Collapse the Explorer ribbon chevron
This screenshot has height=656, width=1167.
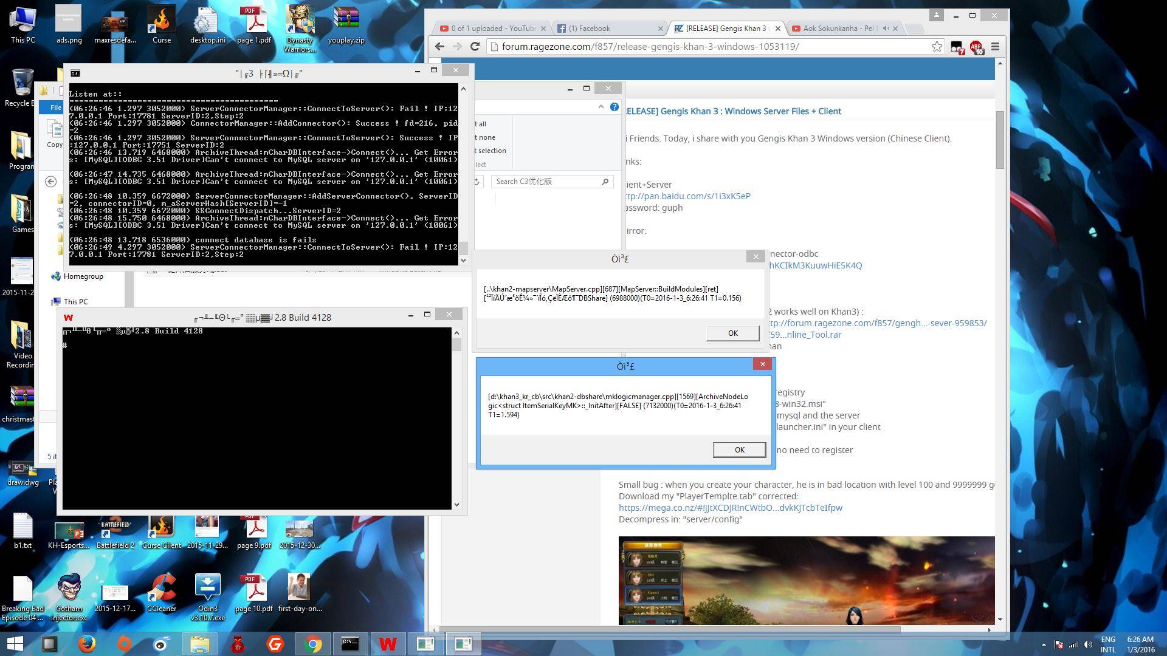[x=601, y=107]
